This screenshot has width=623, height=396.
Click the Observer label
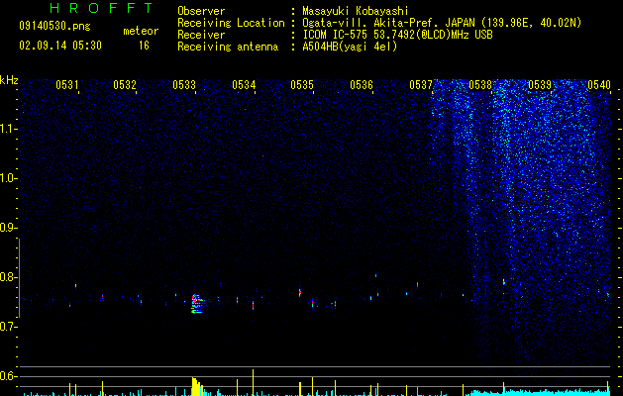(201, 11)
